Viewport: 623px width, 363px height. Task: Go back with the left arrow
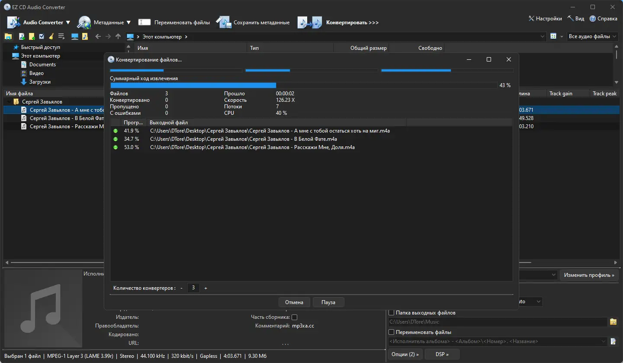pyautogui.click(x=98, y=36)
